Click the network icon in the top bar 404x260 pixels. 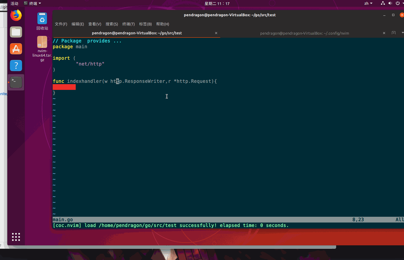point(383,3)
